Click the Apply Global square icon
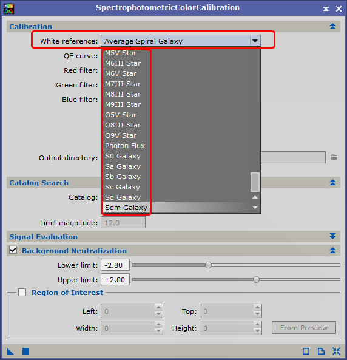This screenshot has height=360, width=347. (x=25, y=351)
